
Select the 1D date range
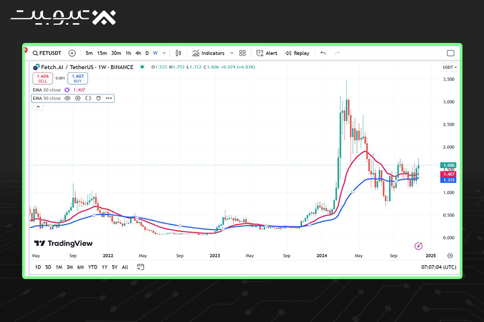[x=38, y=267]
